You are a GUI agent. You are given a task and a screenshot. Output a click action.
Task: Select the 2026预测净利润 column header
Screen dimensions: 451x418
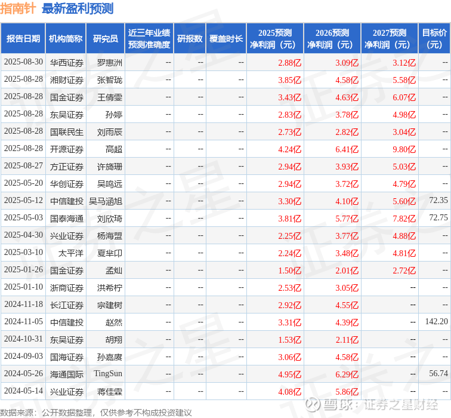(x=332, y=39)
